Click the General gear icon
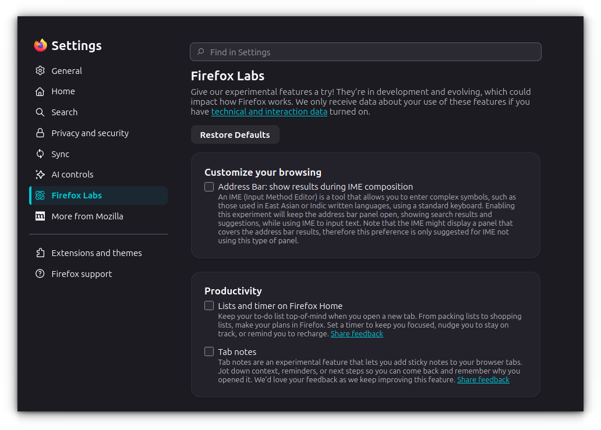601x430 pixels. click(40, 70)
